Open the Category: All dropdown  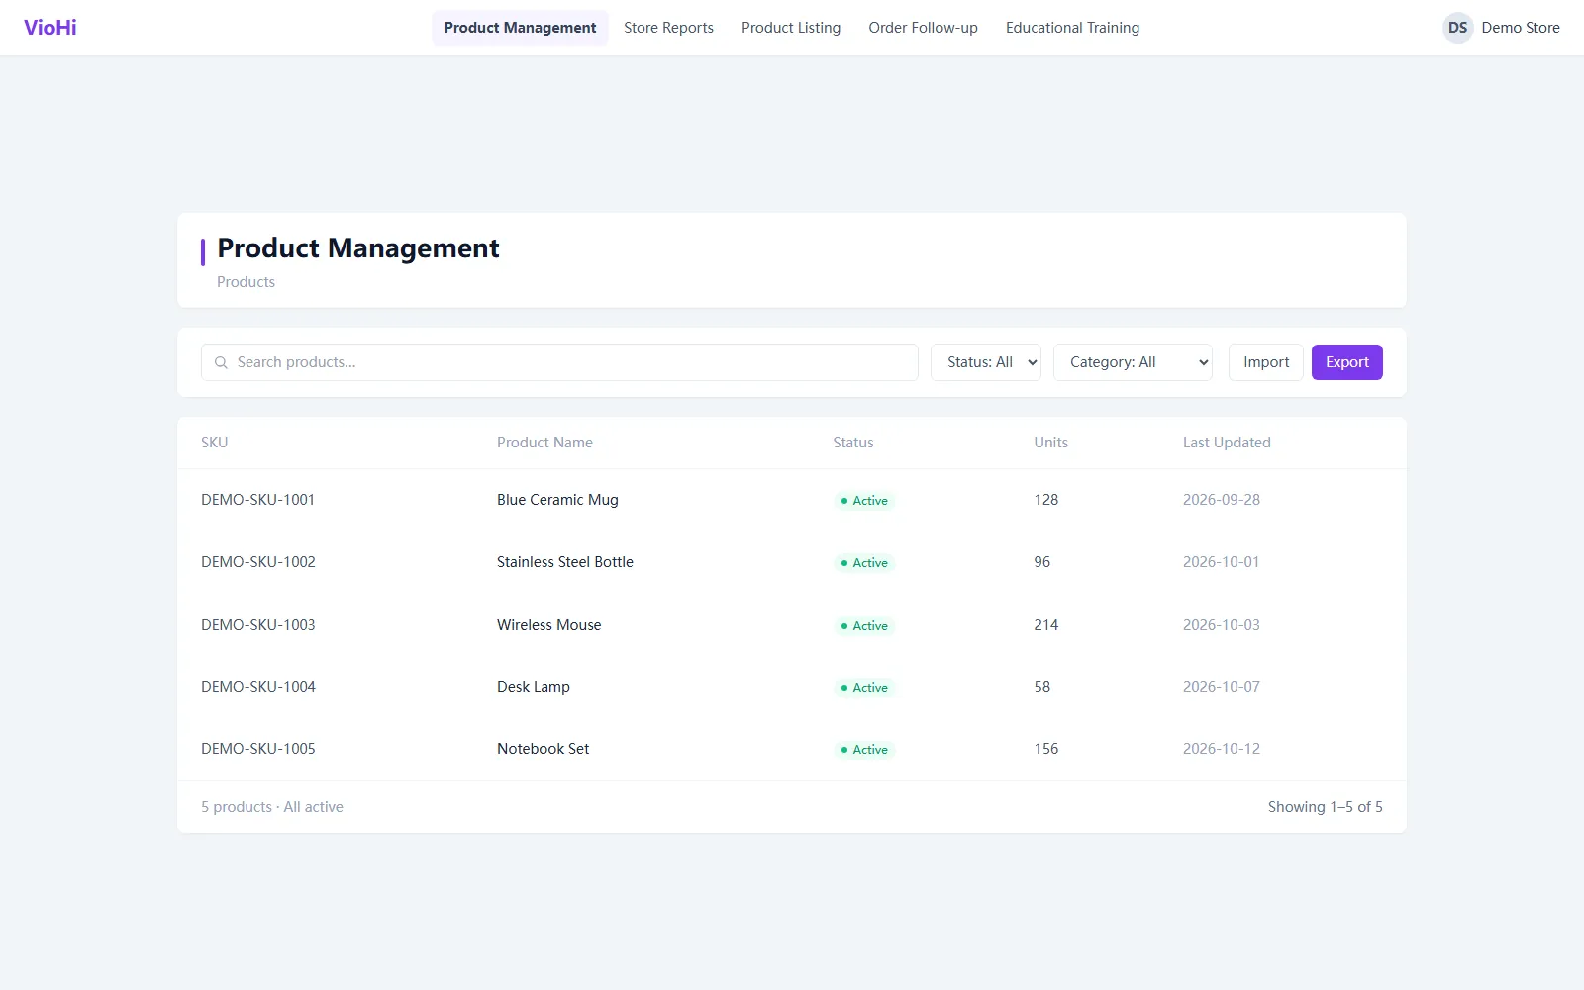(x=1133, y=362)
